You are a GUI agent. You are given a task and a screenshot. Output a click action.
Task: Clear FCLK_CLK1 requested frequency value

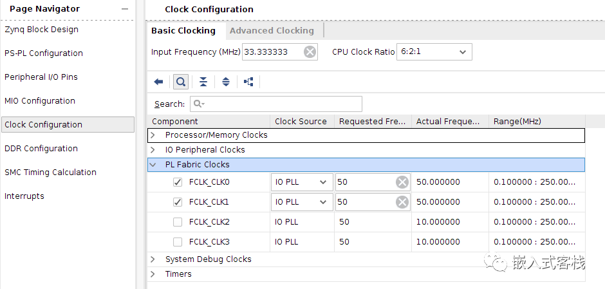pos(402,202)
